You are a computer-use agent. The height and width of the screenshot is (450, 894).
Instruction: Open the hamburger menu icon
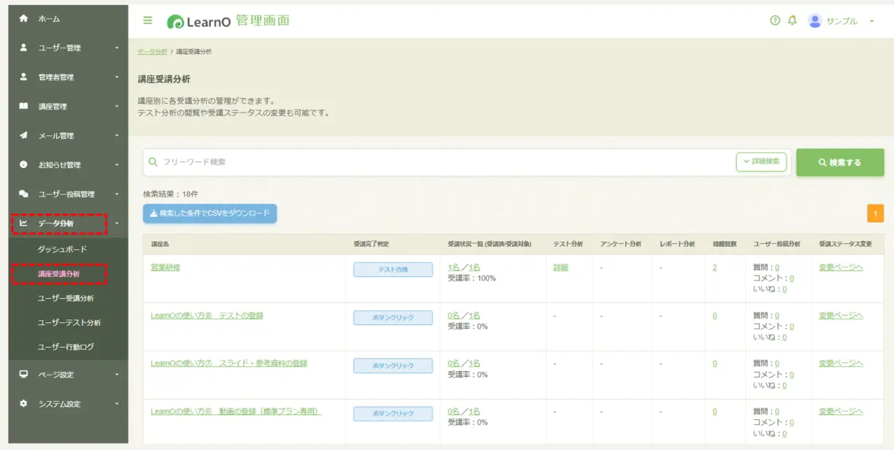click(147, 20)
